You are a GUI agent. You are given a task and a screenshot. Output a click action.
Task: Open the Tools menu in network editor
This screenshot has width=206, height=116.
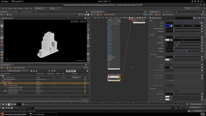[x=111, y=18]
